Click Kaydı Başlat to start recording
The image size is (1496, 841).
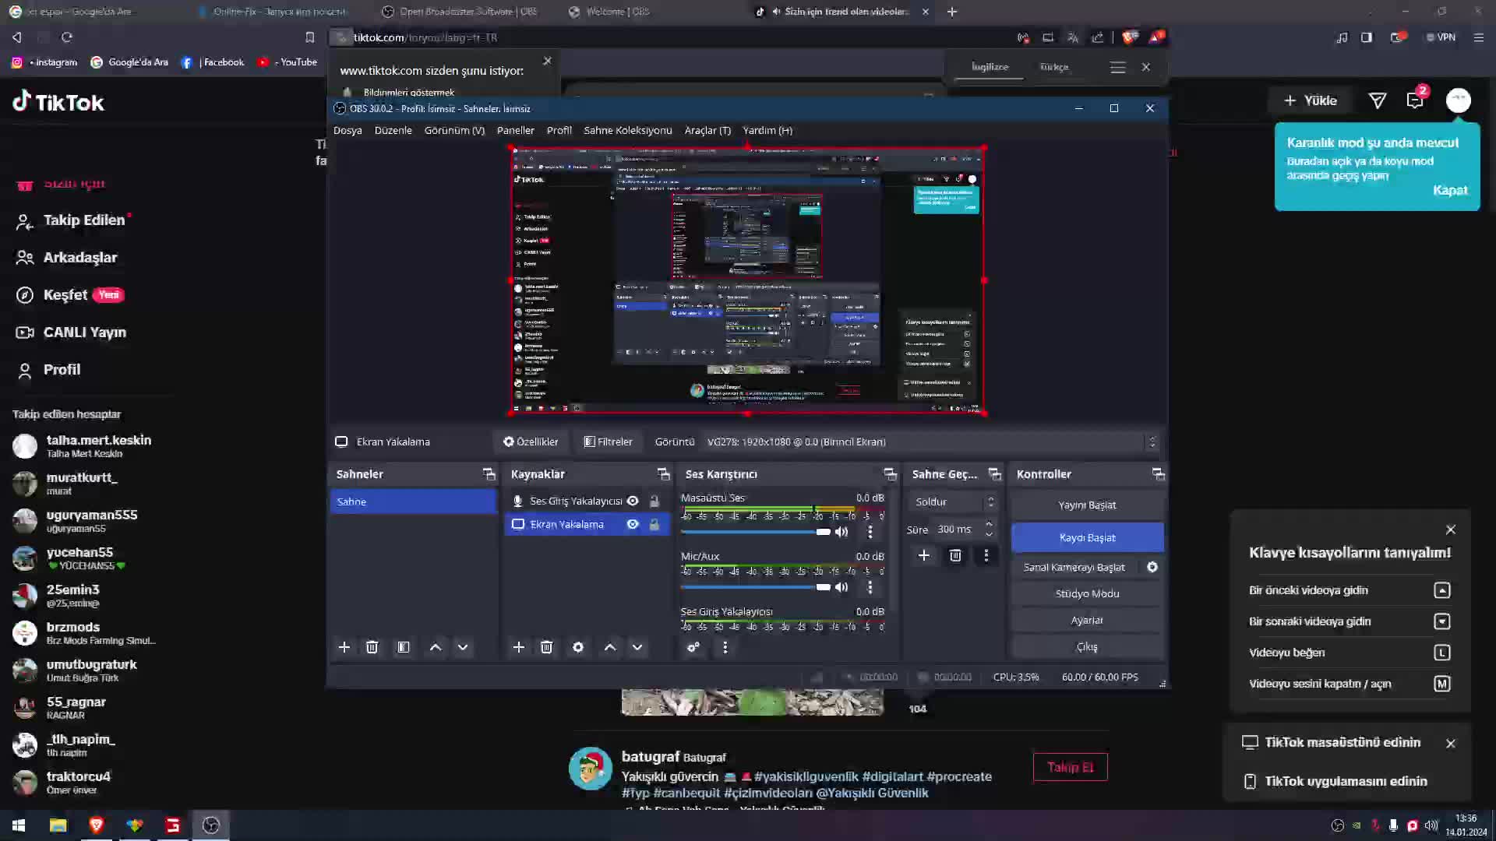(x=1087, y=537)
